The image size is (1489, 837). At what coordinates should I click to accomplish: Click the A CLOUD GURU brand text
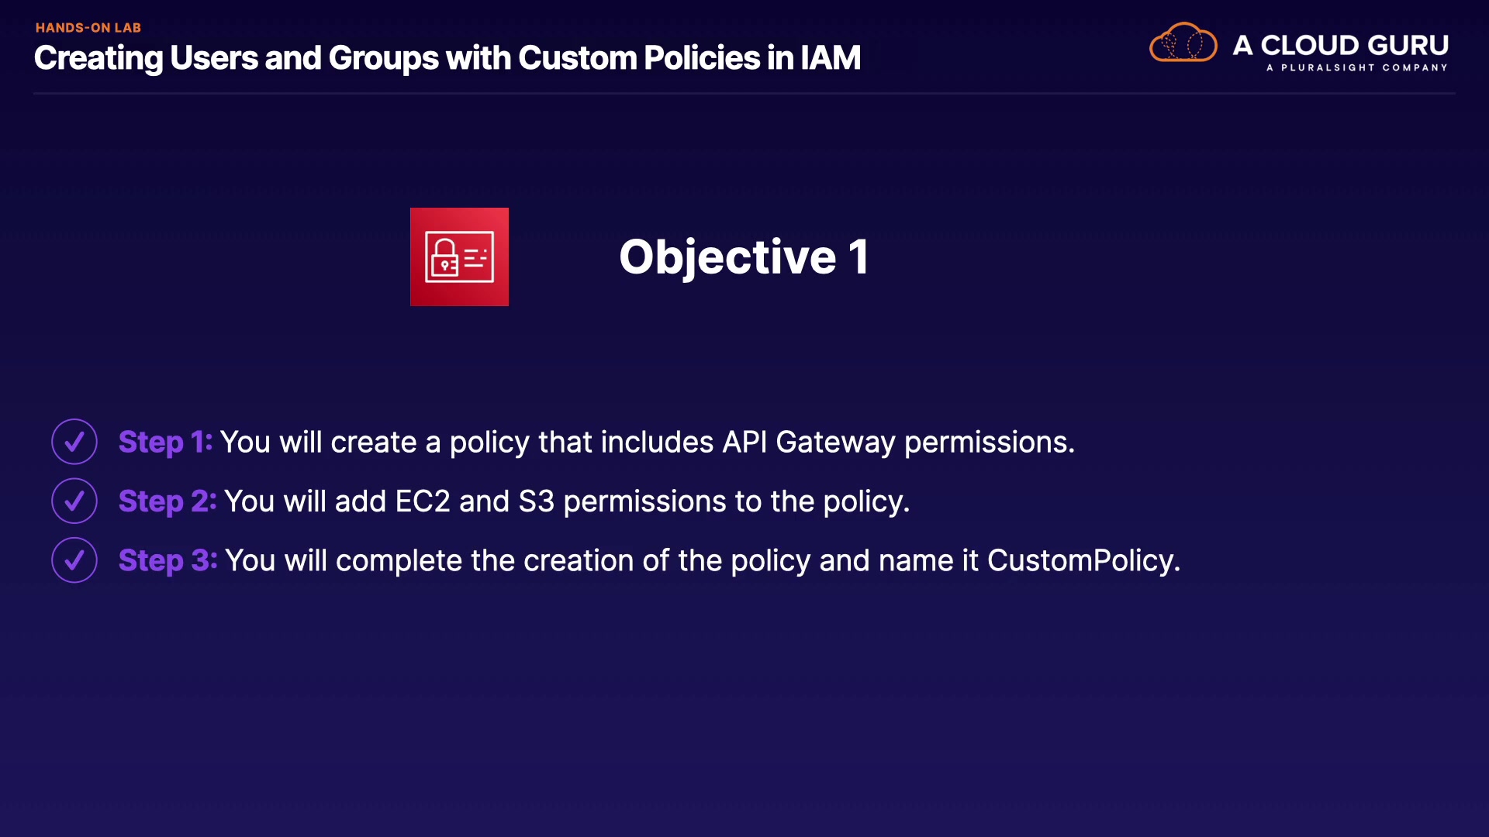[x=1340, y=45]
